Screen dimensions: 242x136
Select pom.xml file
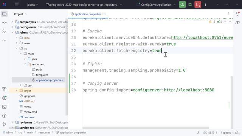tap(27, 117)
